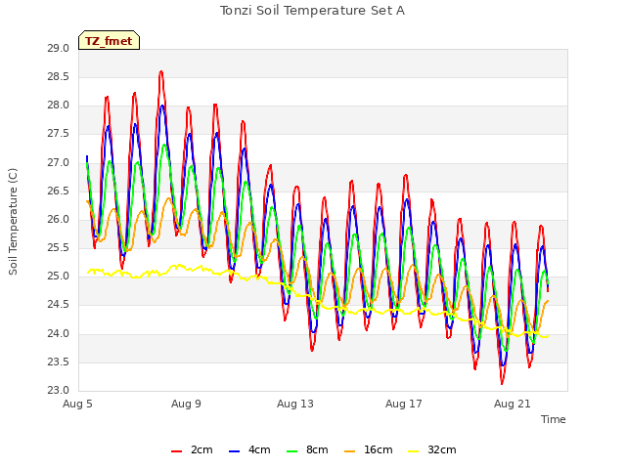Click the Aug 13 x-axis tick label
This screenshot has height=469, width=626.
click(295, 404)
